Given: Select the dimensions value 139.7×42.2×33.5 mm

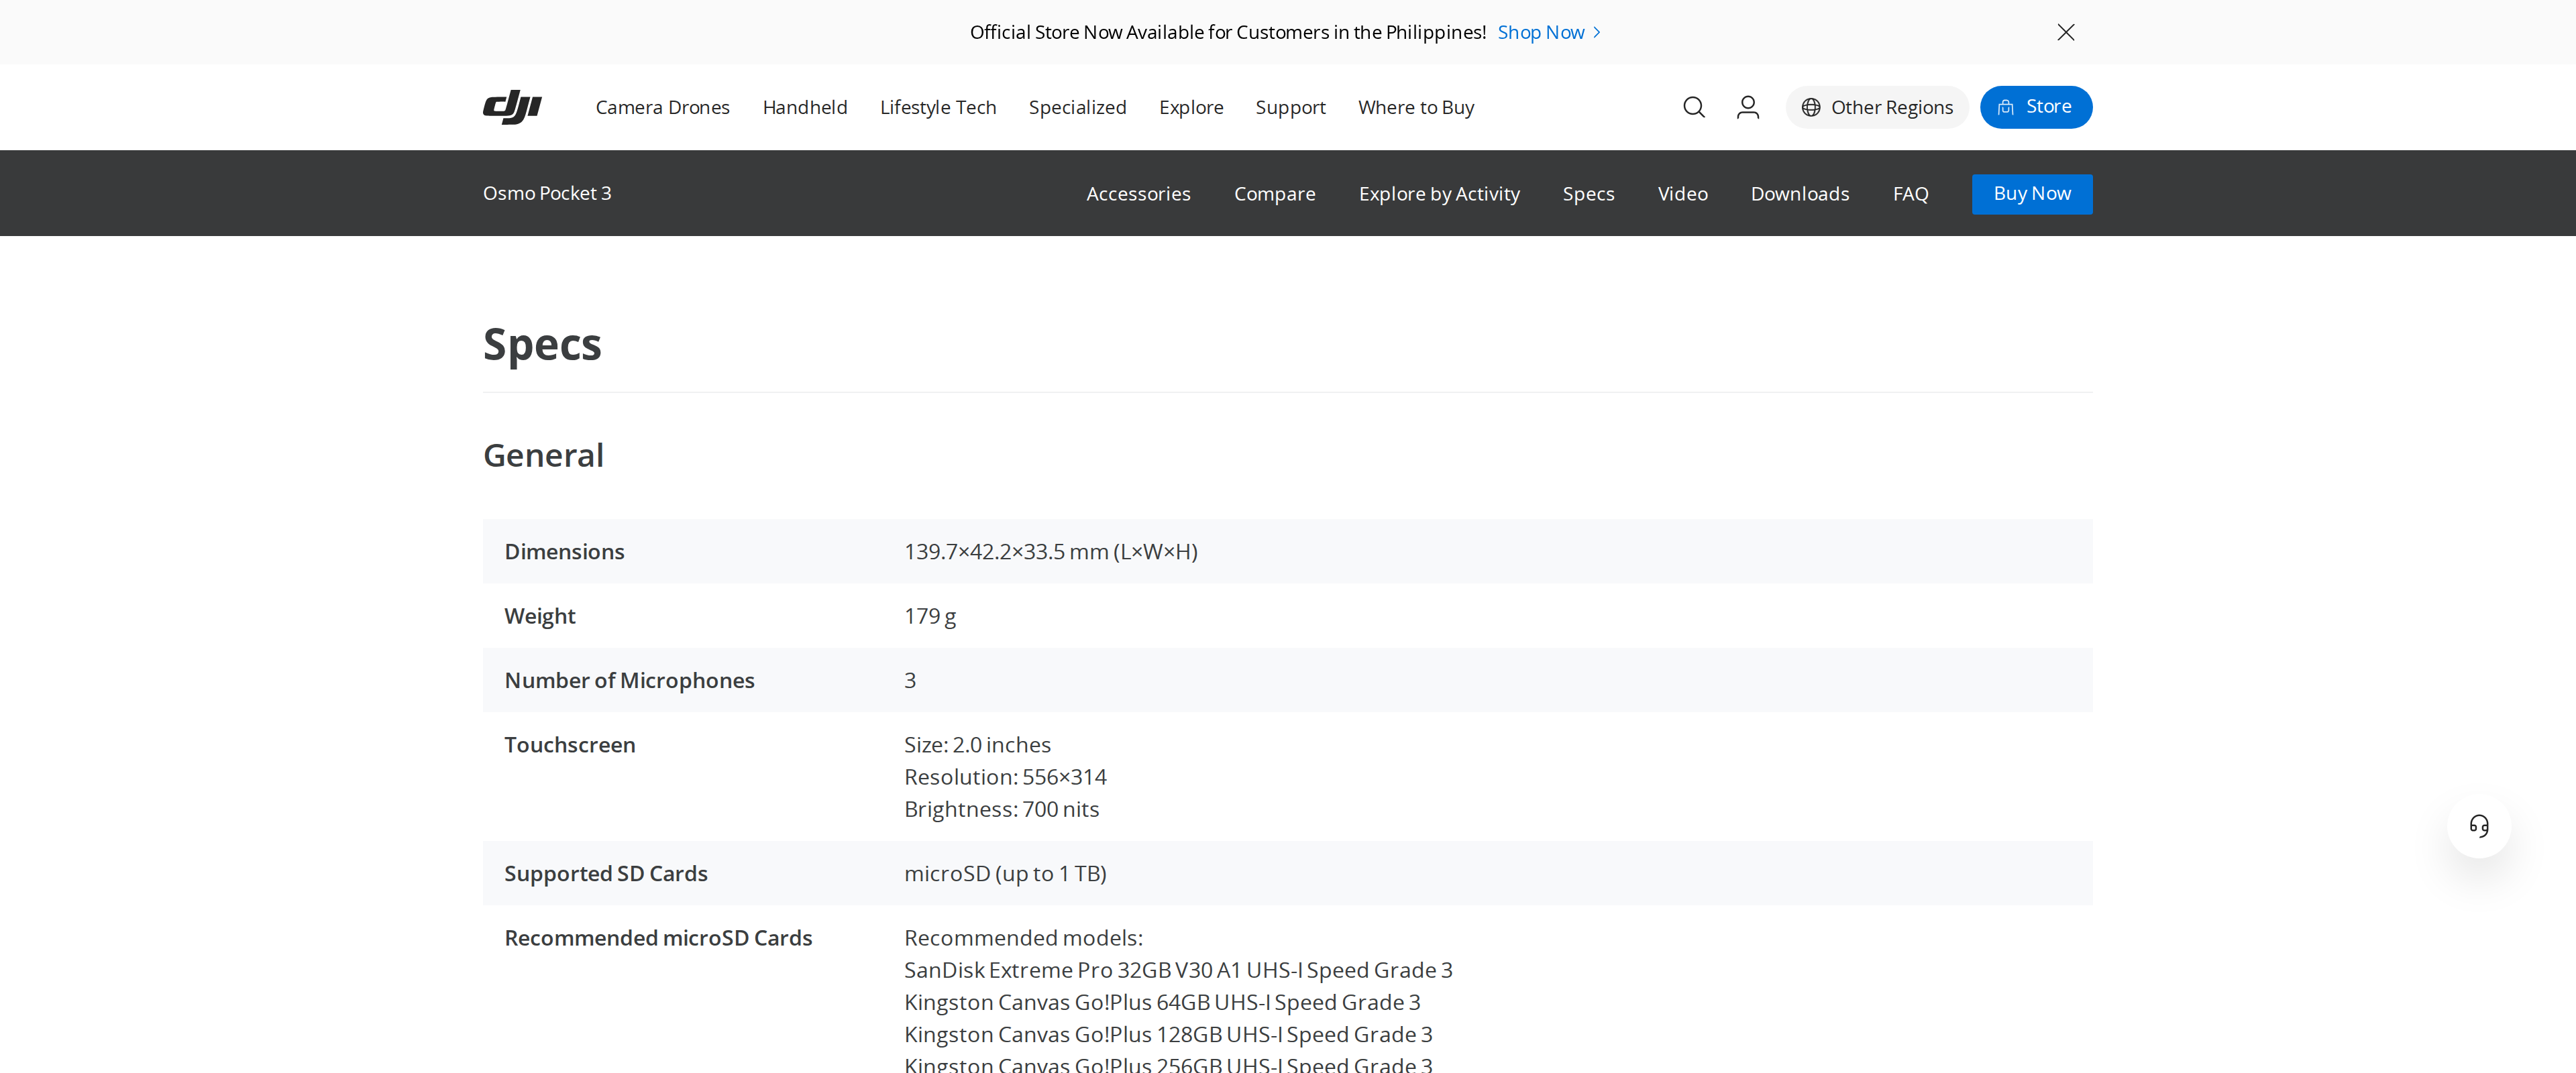Looking at the screenshot, I should [1051, 552].
